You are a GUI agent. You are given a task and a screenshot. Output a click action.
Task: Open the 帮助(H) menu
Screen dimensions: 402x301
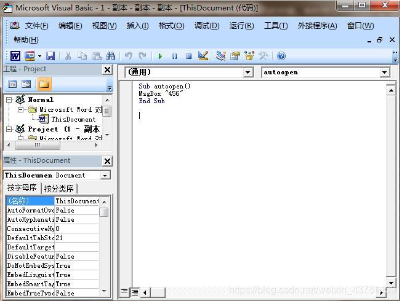(26, 40)
